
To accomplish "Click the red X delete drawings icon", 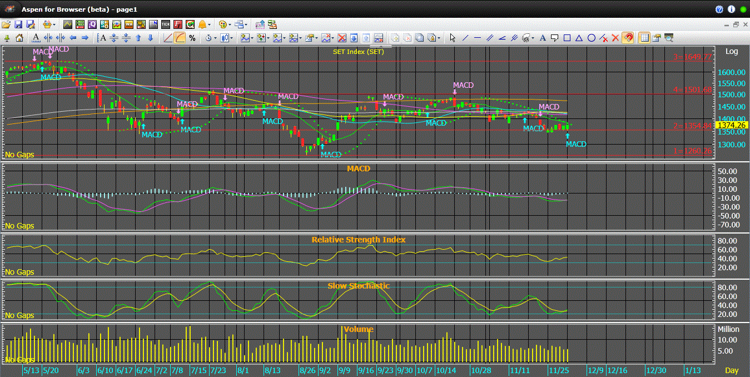I will [615, 38].
